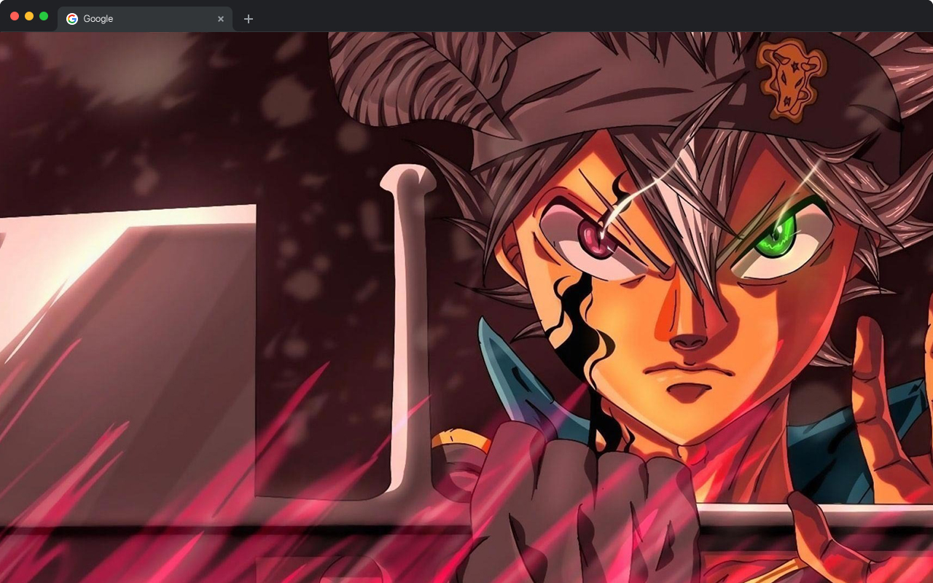Click the Google favicon in the tab
The image size is (933, 583).
(x=72, y=19)
